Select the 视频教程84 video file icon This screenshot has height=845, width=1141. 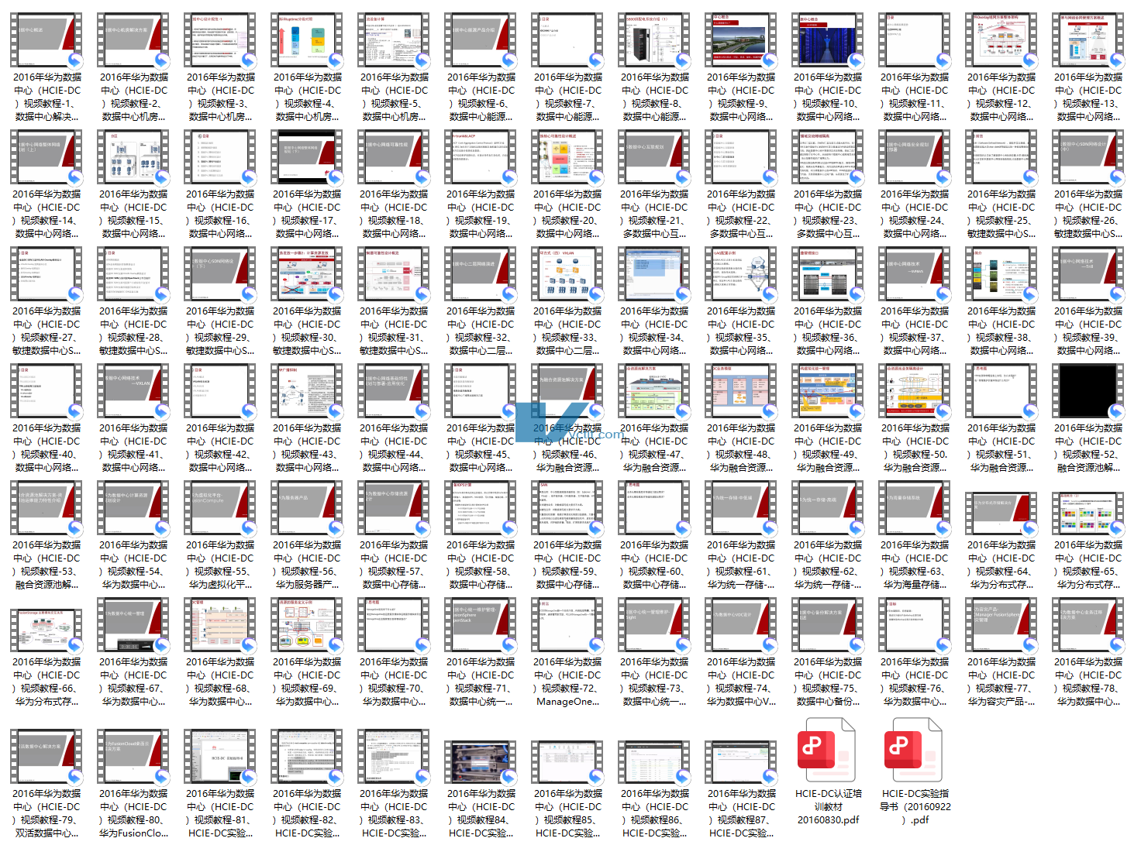click(x=481, y=761)
